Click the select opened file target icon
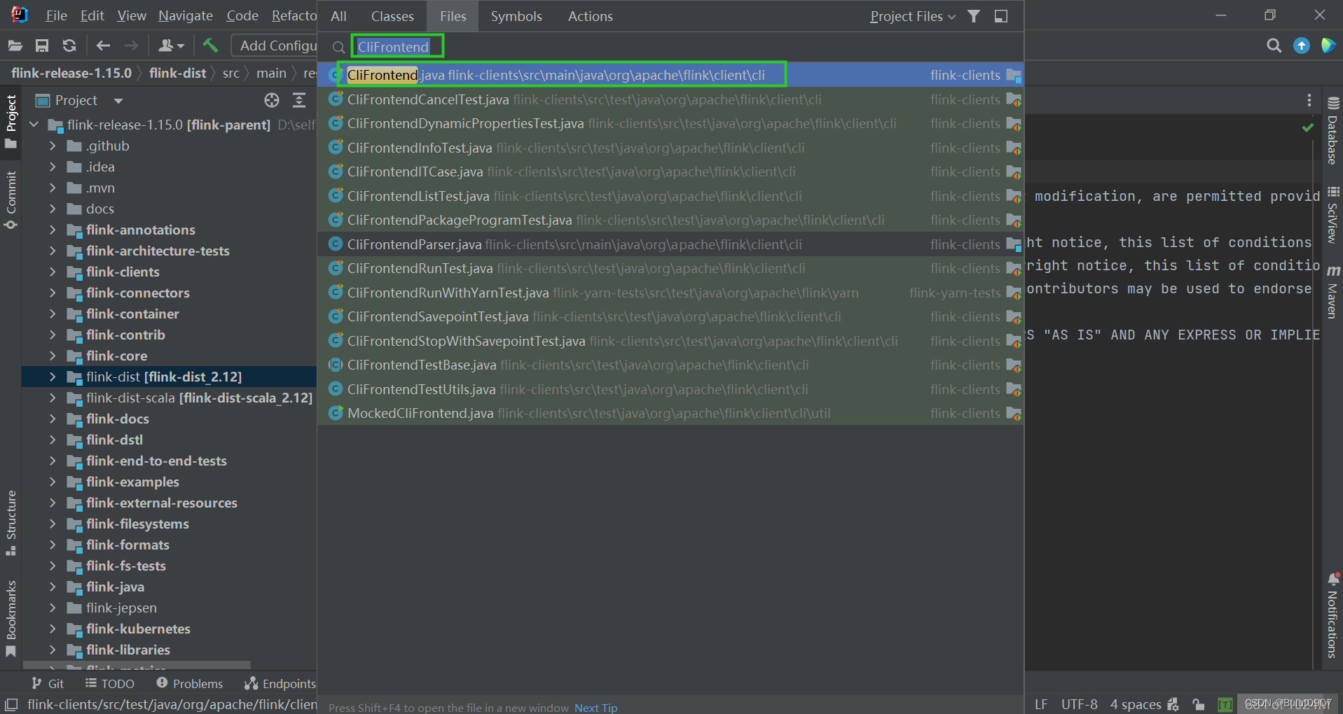 pos(272,100)
